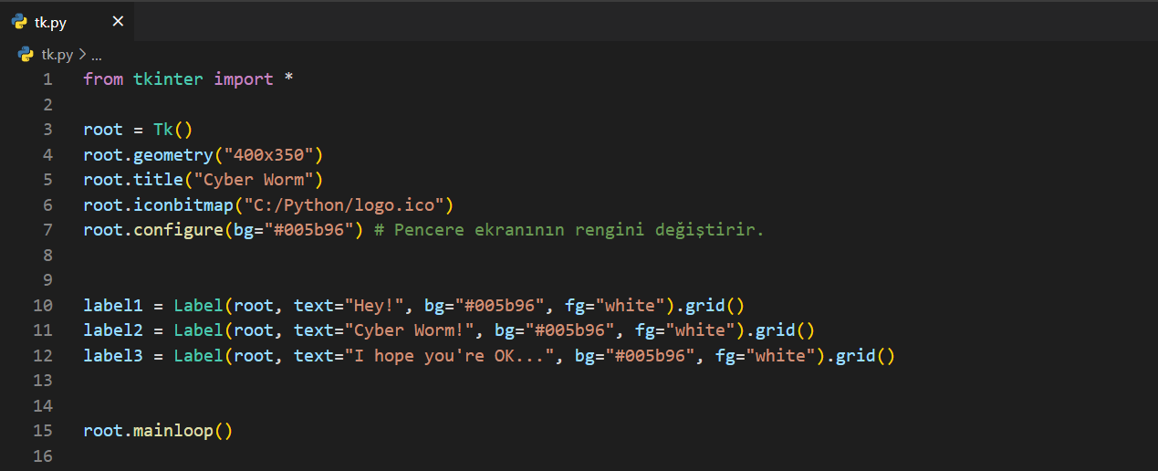Select line number 7 in the gutter
The image size is (1158, 471).
pyautogui.click(x=47, y=229)
